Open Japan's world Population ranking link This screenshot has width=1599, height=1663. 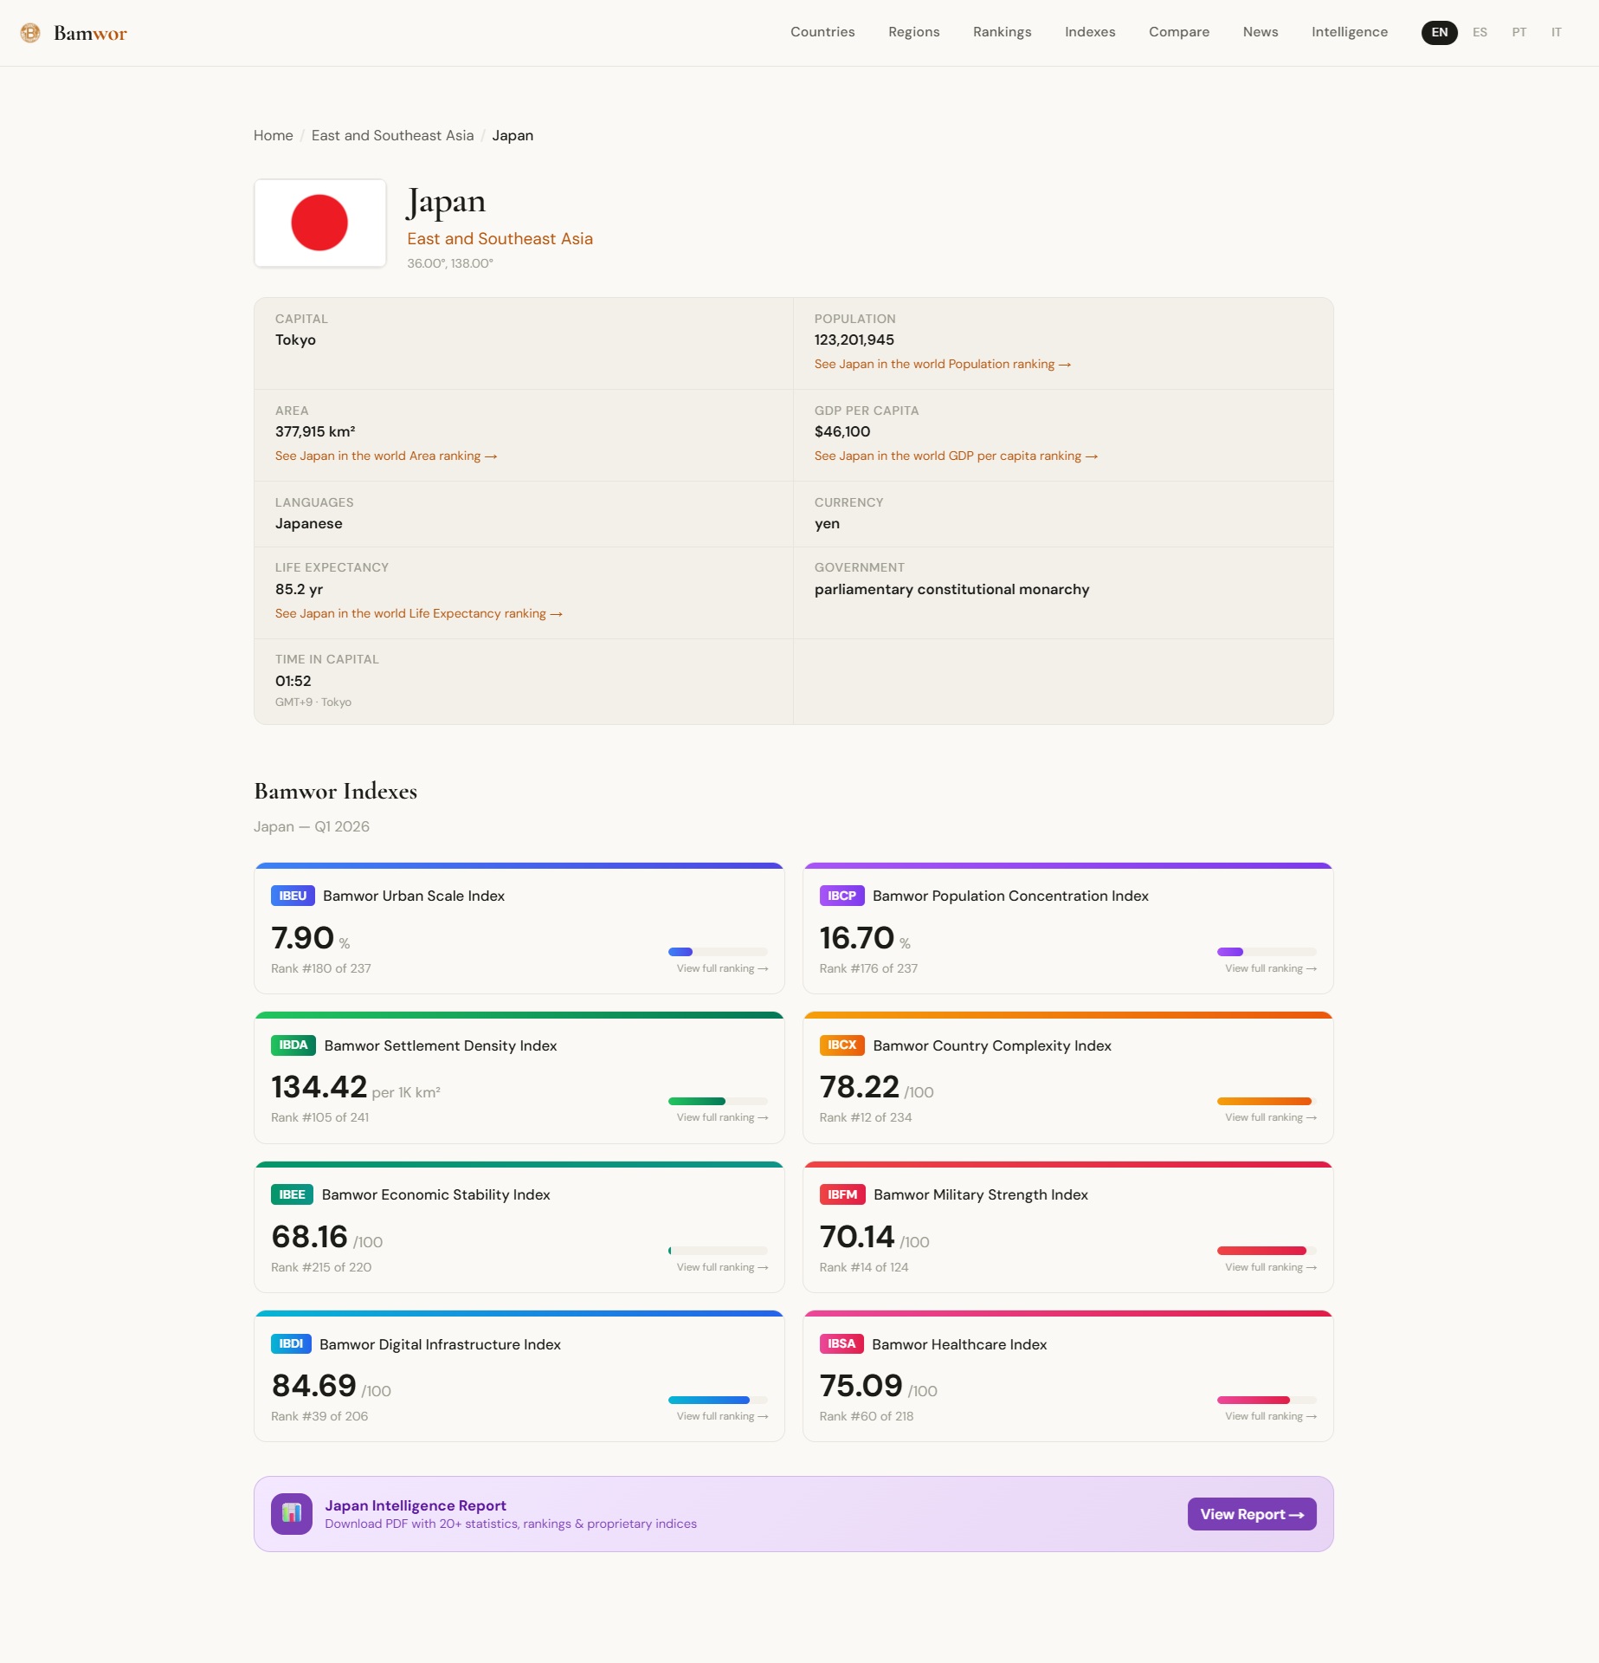(x=942, y=364)
